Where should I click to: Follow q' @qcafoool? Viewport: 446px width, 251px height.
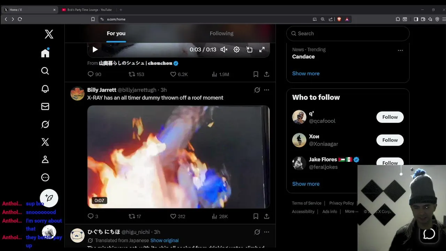[x=390, y=117]
